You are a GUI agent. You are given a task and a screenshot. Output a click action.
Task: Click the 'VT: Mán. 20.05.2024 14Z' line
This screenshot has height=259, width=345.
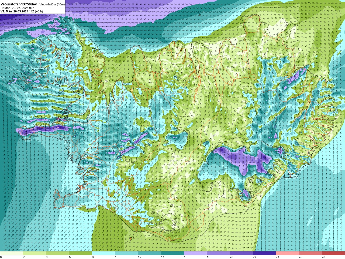(x=18, y=11)
